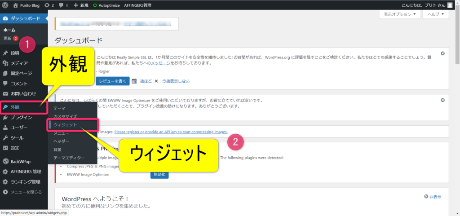Screen dimensions: 460x216
Task: Dismiss the Really Simple SSL notice
Action: 442,53
